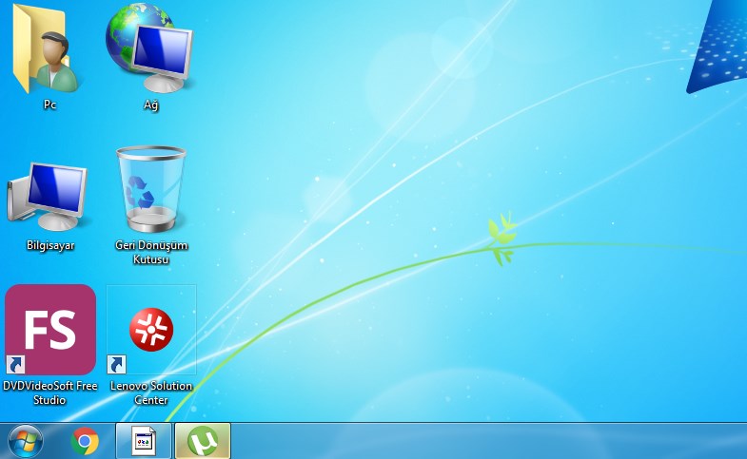Screen dimensions: 747x459
Task: Click the "DVDVideoSoft Free Studio" text label
Action: tap(50, 392)
